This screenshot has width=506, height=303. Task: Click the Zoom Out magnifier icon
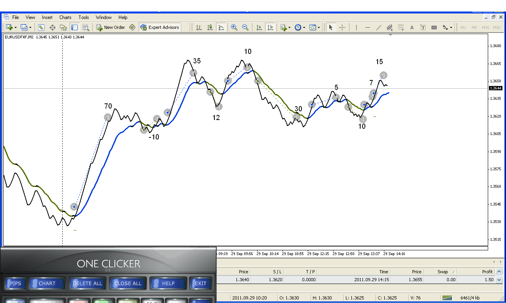point(245,27)
